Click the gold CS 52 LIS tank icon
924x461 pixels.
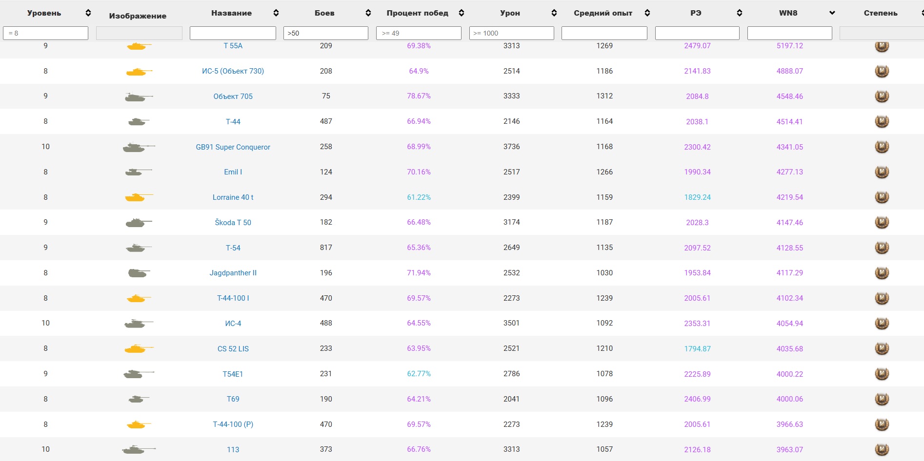click(x=139, y=348)
